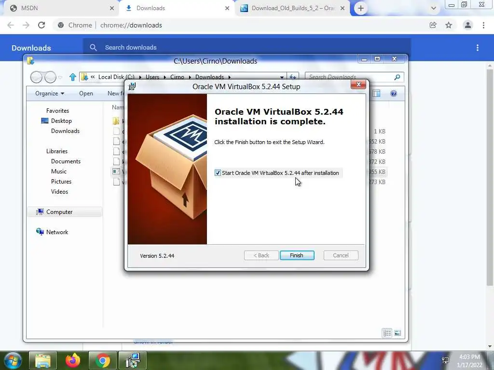Click Open in Explorer toolbar

tap(86, 93)
